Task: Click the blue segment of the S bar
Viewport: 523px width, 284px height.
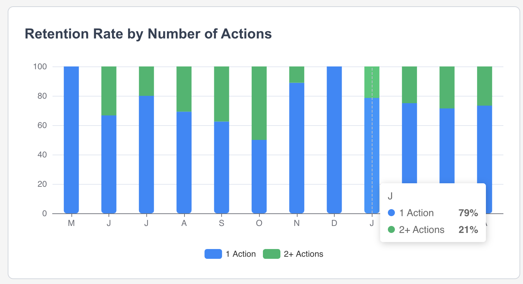Action: coord(222,167)
